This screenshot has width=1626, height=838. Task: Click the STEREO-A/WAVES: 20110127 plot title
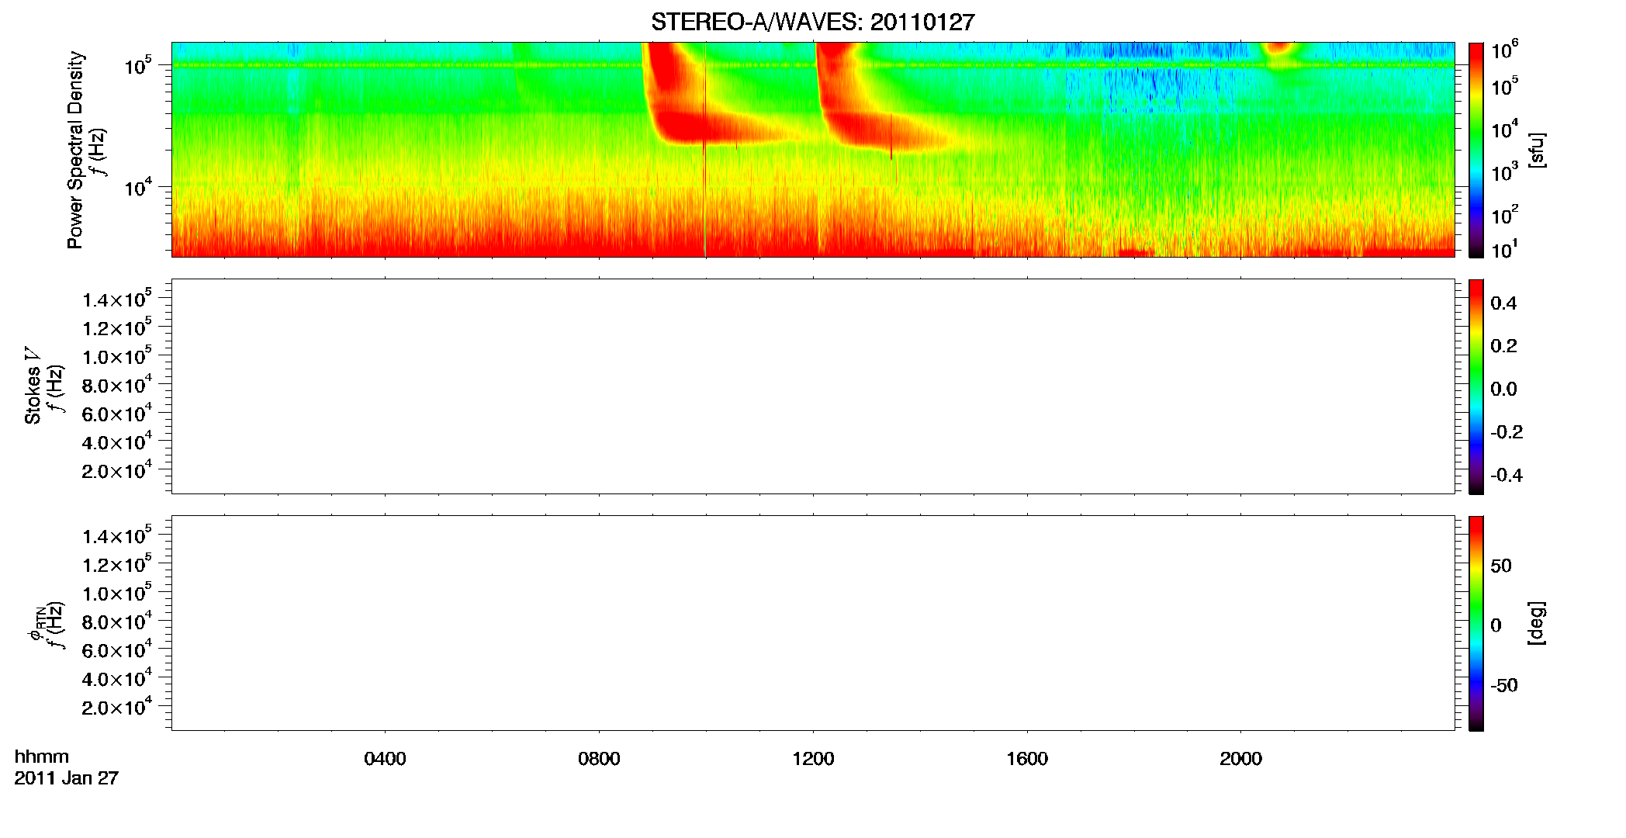point(812,22)
